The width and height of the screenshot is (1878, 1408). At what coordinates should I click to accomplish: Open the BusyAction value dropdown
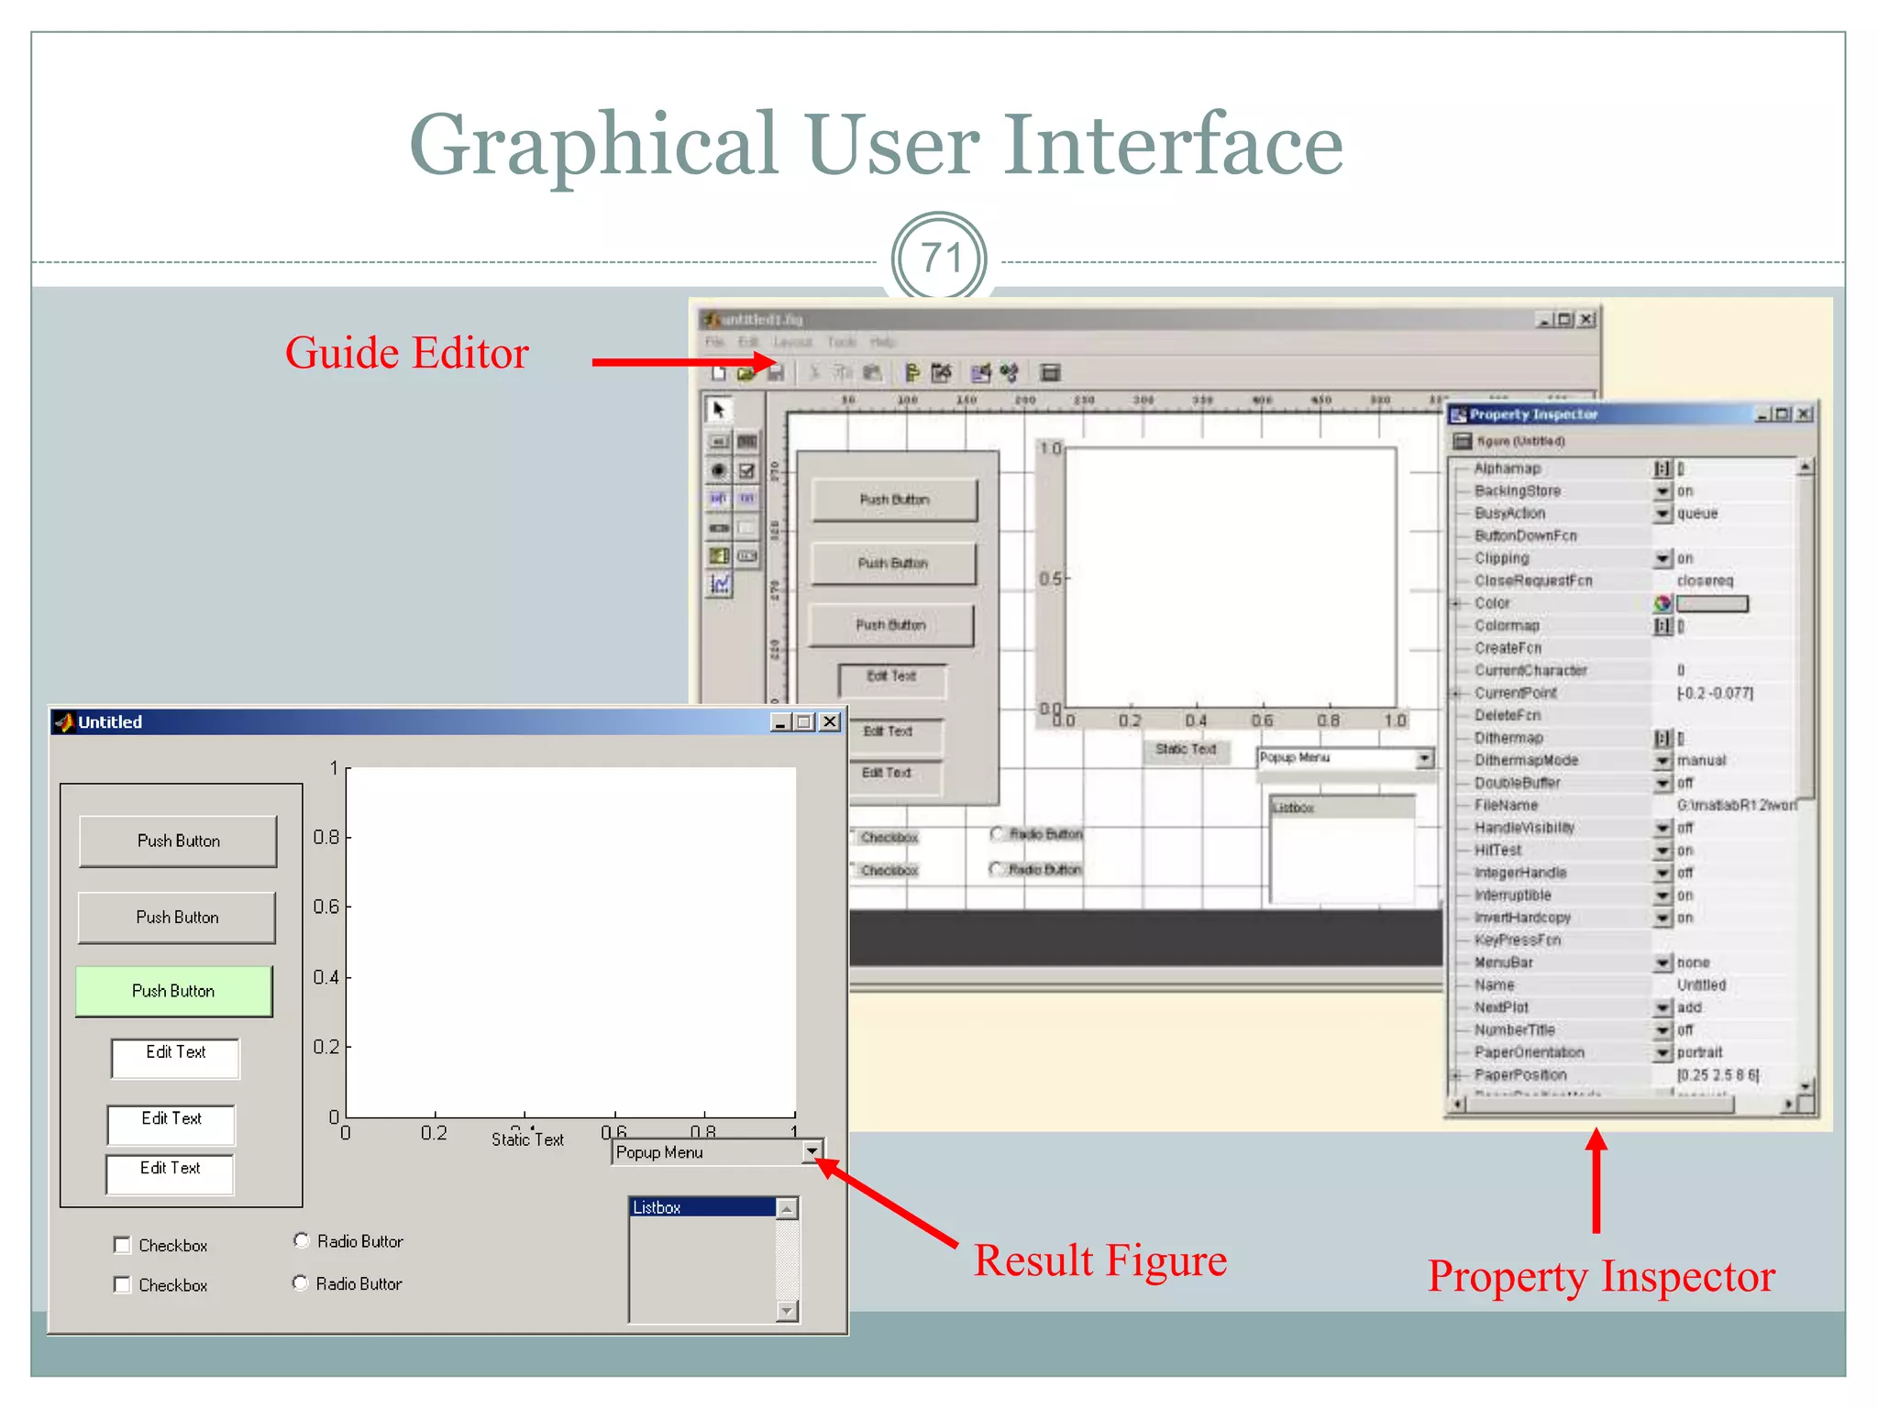click(1663, 513)
